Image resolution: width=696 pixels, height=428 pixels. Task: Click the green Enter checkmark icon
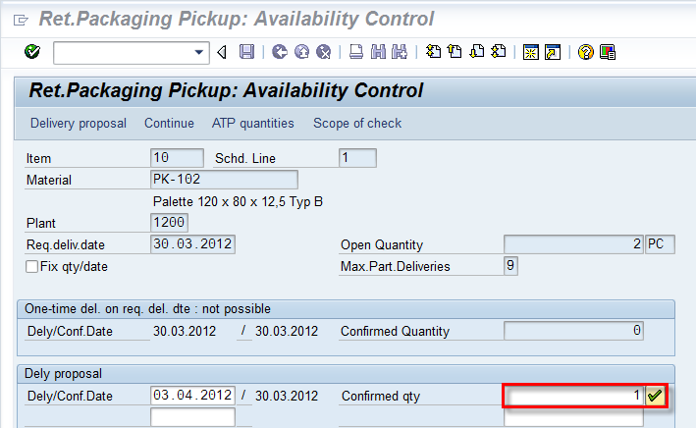[x=32, y=52]
